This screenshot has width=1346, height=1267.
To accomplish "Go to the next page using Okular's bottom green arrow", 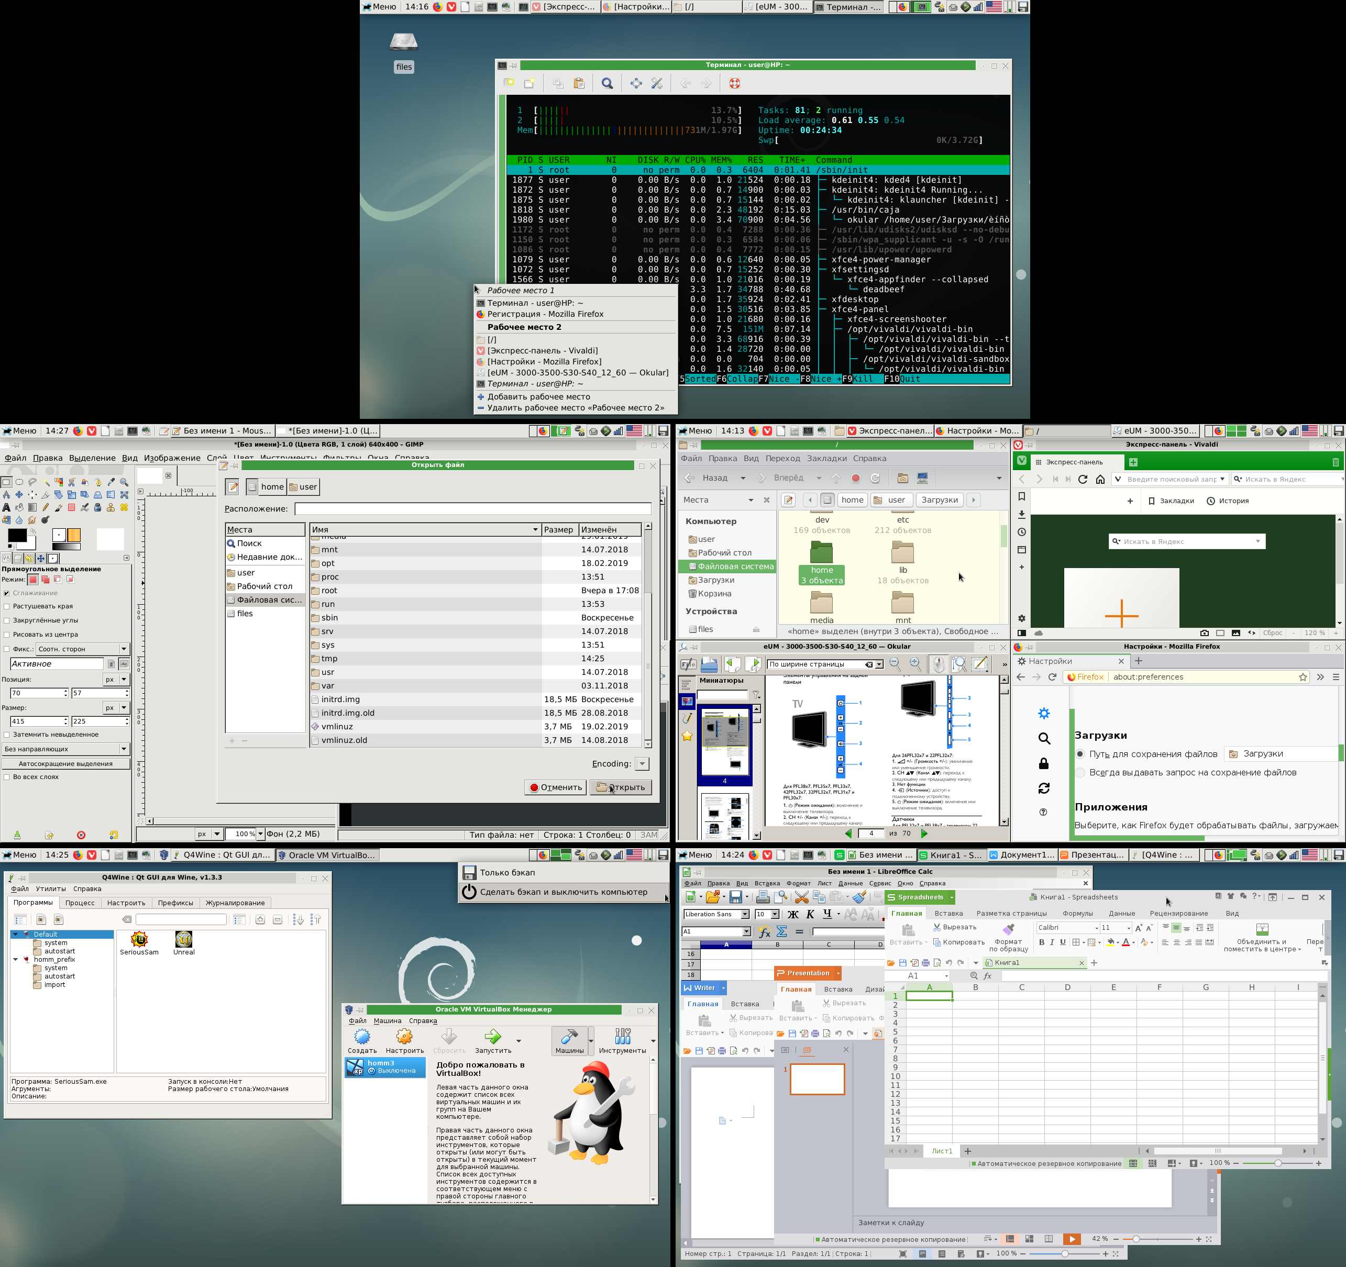I will click(x=924, y=833).
